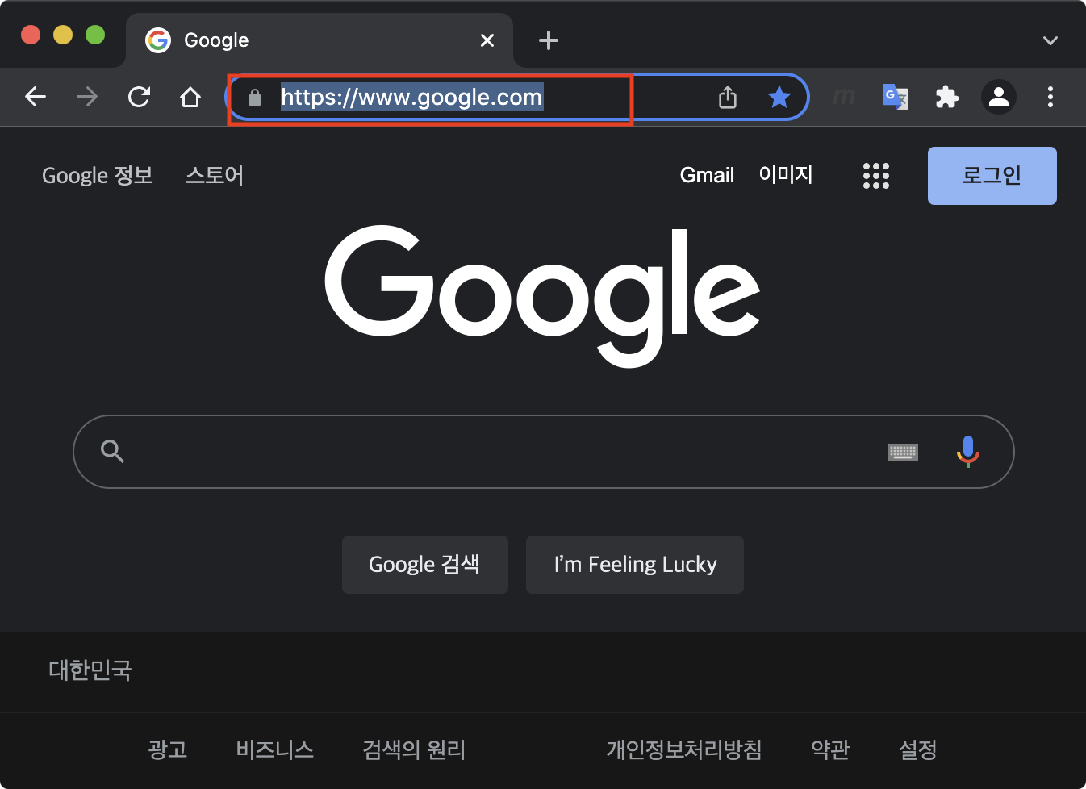Viewport: 1086px width, 789px height.
Task: Click I'm Feeling Lucky
Action: (x=635, y=565)
